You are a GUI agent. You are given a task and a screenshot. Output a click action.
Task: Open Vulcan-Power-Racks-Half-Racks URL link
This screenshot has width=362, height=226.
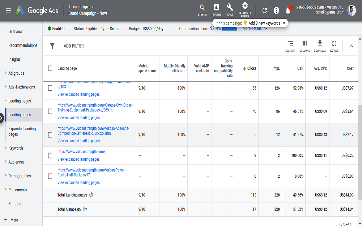91,172
